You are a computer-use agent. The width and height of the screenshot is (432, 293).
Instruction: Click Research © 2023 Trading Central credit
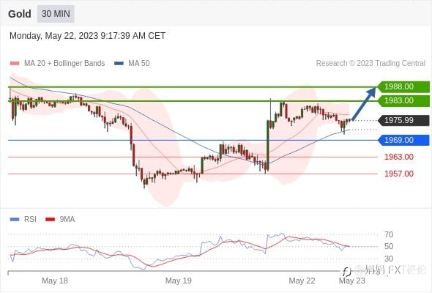click(x=370, y=64)
